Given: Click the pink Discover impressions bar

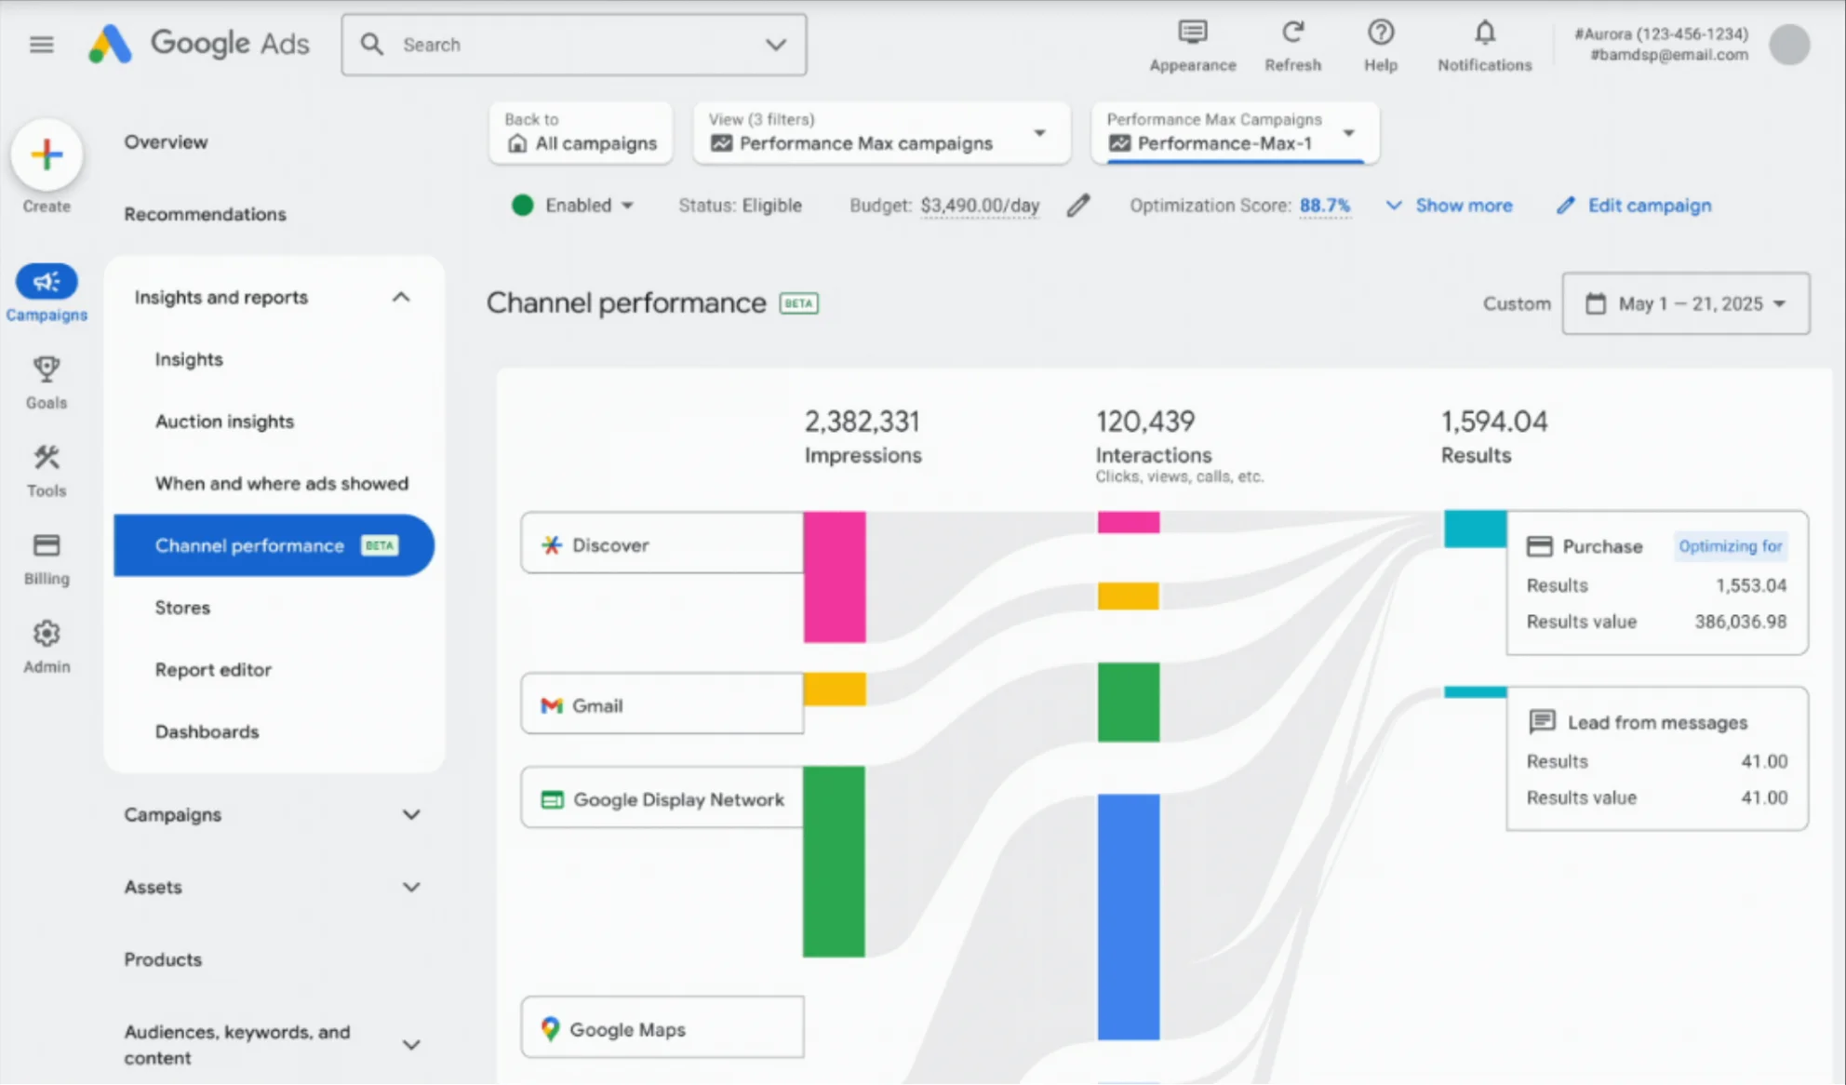Looking at the screenshot, I should pyautogui.click(x=835, y=577).
